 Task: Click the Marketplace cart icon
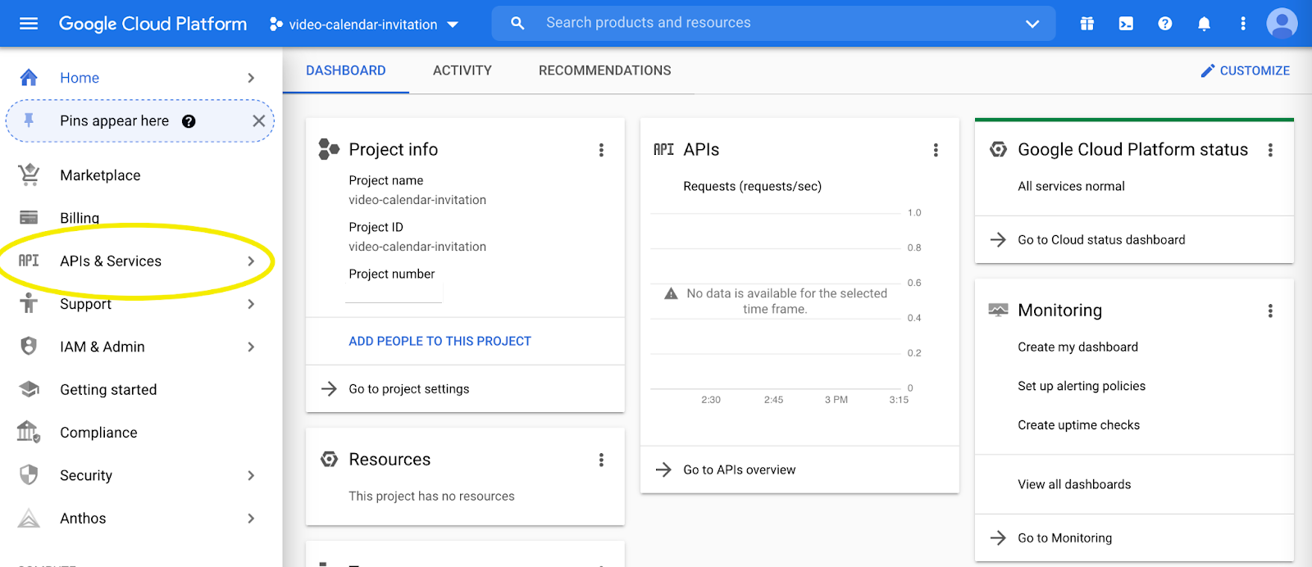click(x=29, y=174)
